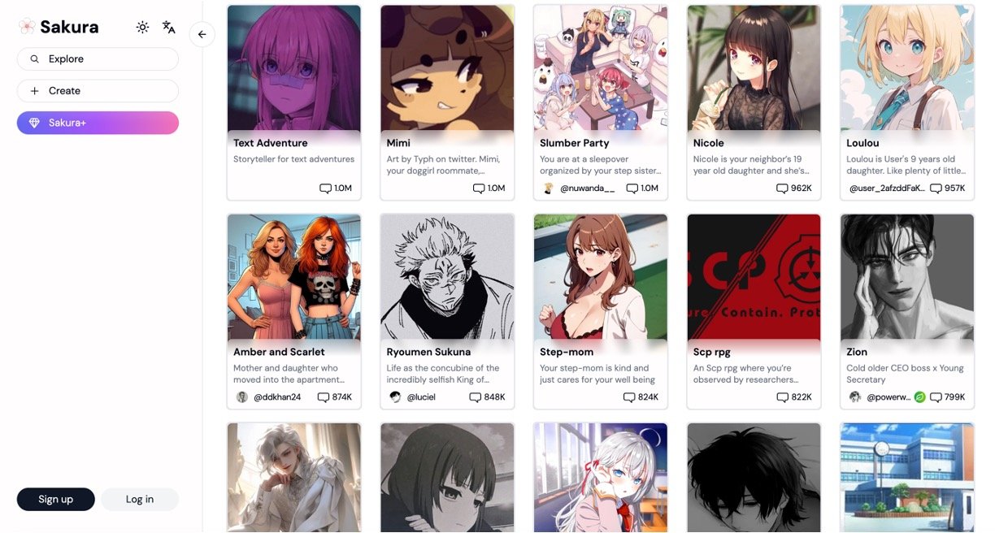This screenshot has height=533, width=995.
Task: Collapse the sidebar with the back arrow
Action: coord(202,34)
